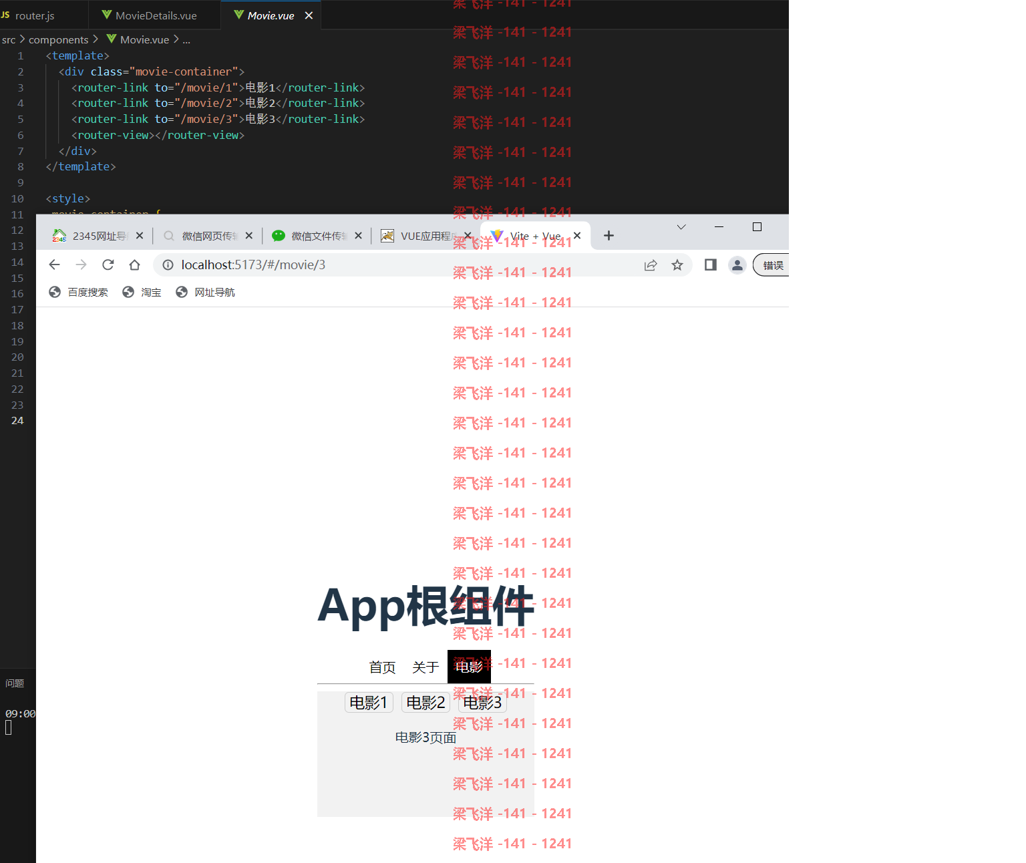Minimize the browser window
This screenshot has height=863, width=1026.
[x=719, y=227]
